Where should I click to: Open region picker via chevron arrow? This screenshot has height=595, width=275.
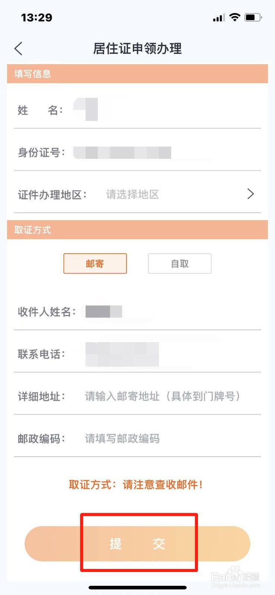coord(250,194)
